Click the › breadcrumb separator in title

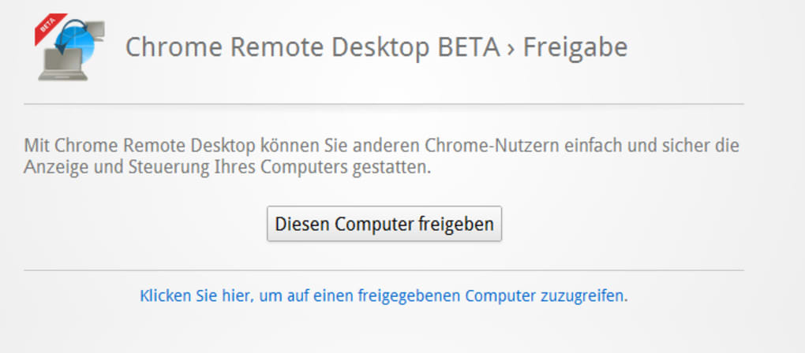[x=511, y=48]
